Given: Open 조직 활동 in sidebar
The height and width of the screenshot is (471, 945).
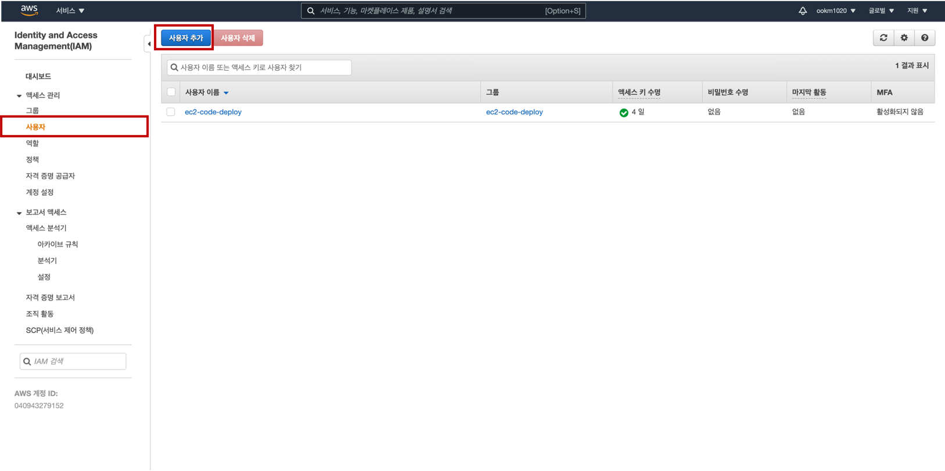Looking at the screenshot, I should coord(39,314).
